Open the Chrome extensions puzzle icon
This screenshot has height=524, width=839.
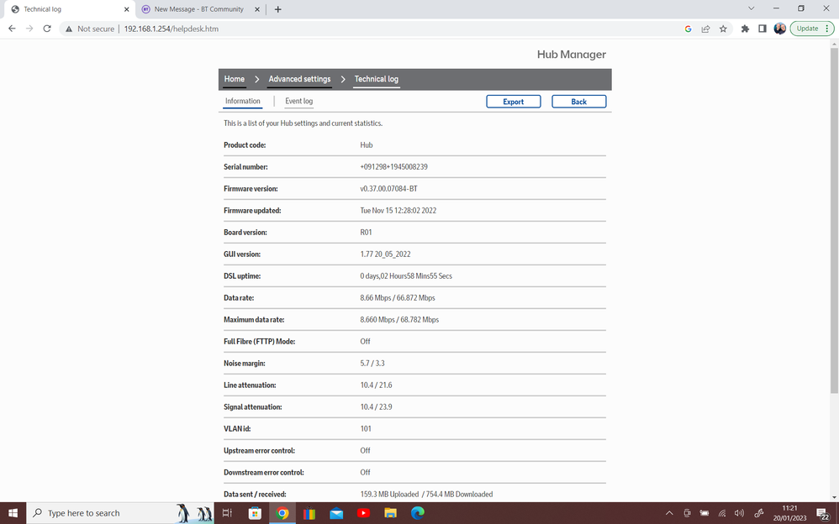745,29
